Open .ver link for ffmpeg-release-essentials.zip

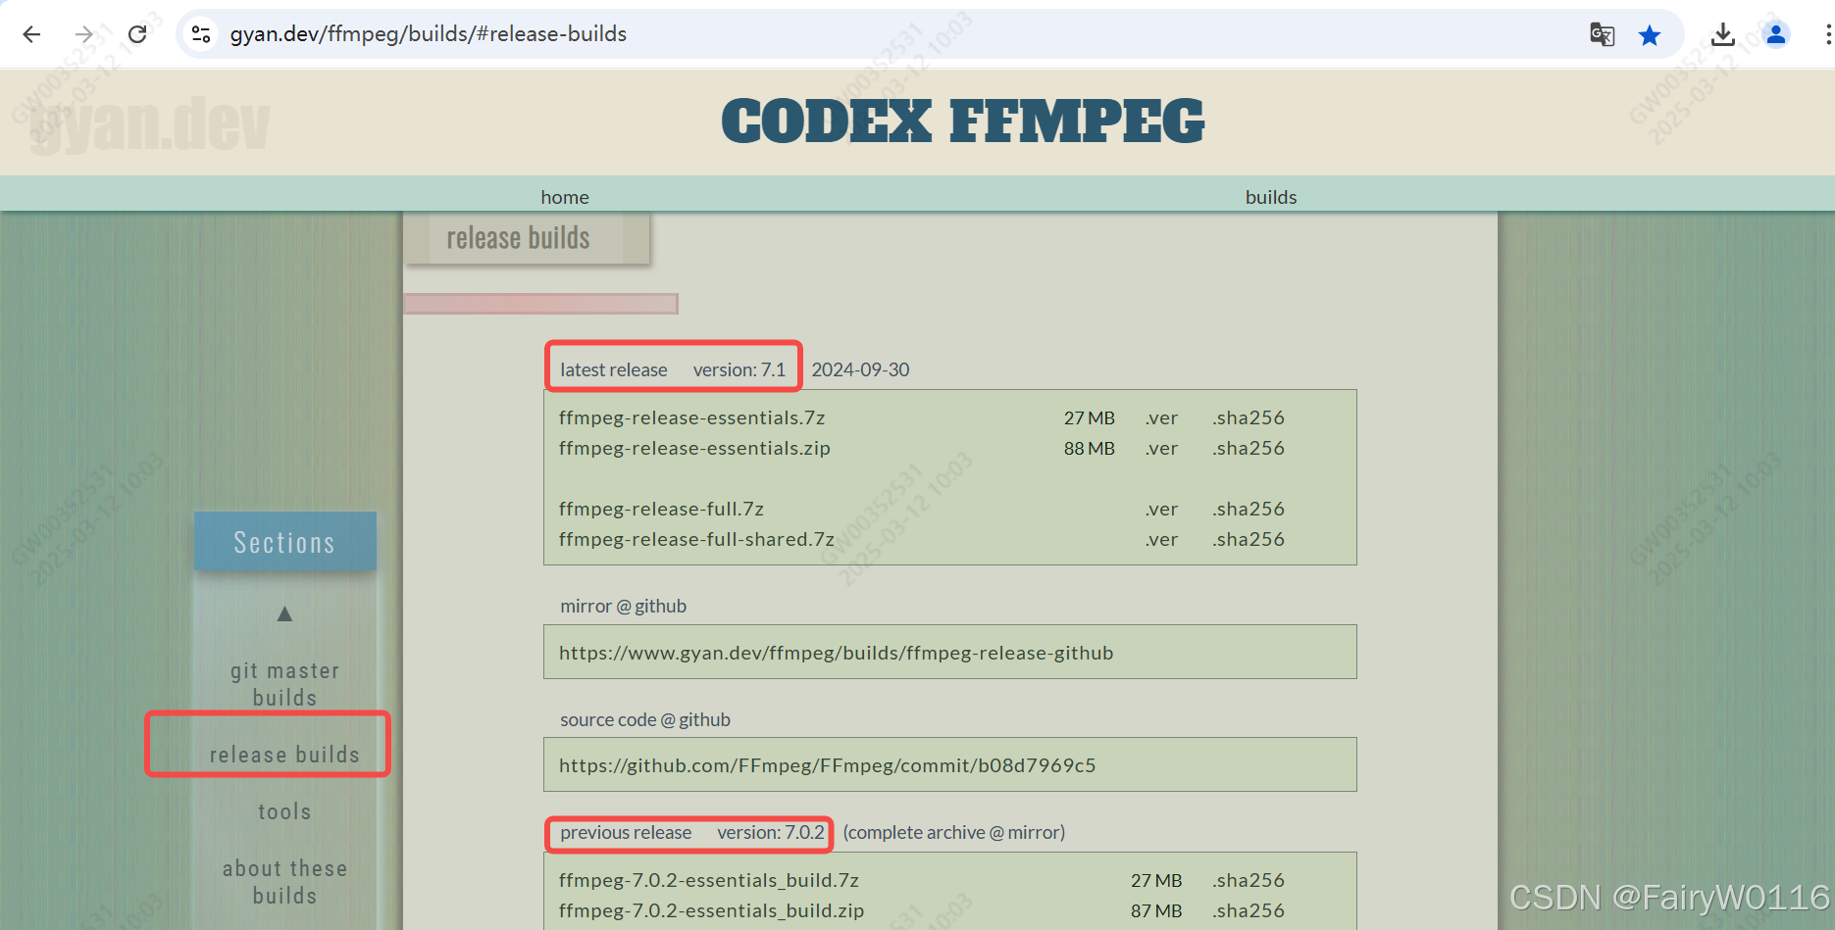click(x=1161, y=448)
